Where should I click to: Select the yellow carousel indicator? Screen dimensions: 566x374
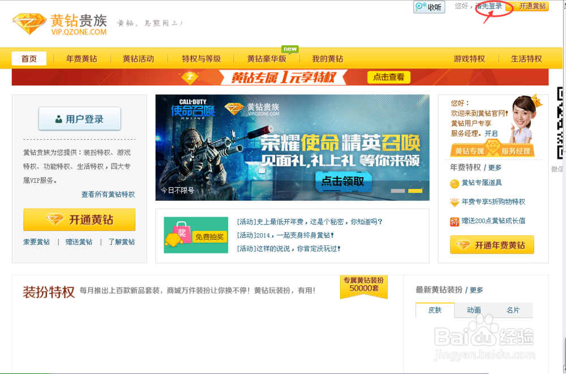coord(415,191)
